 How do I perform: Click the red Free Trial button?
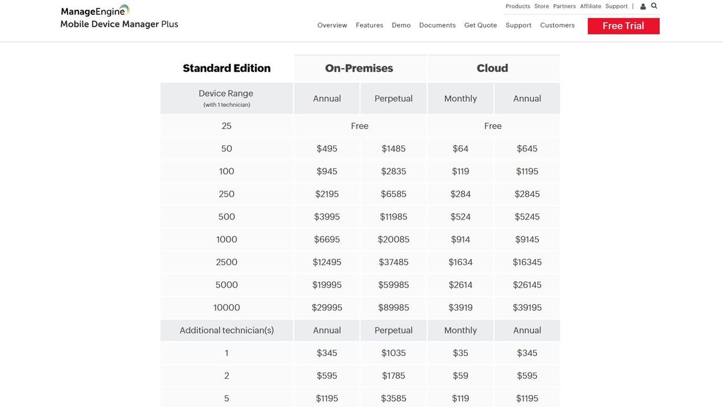[623, 26]
